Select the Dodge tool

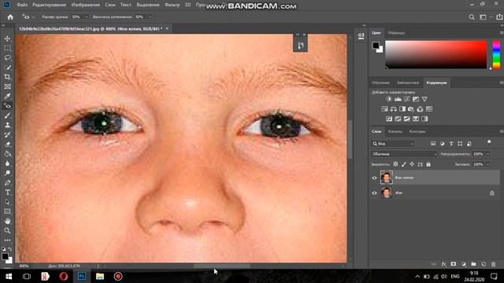(7, 173)
